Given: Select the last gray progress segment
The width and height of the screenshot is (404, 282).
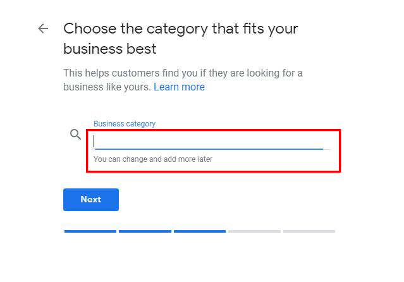Looking at the screenshot, I should (x=309, y=231).
